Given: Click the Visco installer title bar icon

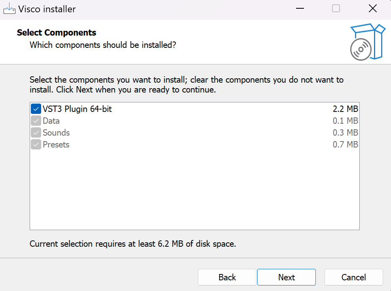Looking at the screenshot, I should [9, 8].
